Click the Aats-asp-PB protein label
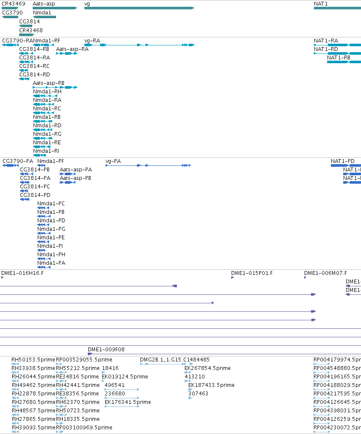The image size is (361, 434). [x=76, y=178]
